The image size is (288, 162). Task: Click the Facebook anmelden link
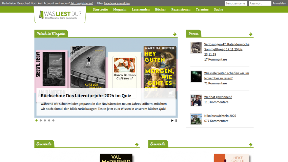(x=117, y=3)
